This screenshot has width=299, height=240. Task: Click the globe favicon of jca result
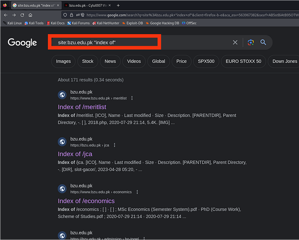pyautogui.click(x=62, y=142)
